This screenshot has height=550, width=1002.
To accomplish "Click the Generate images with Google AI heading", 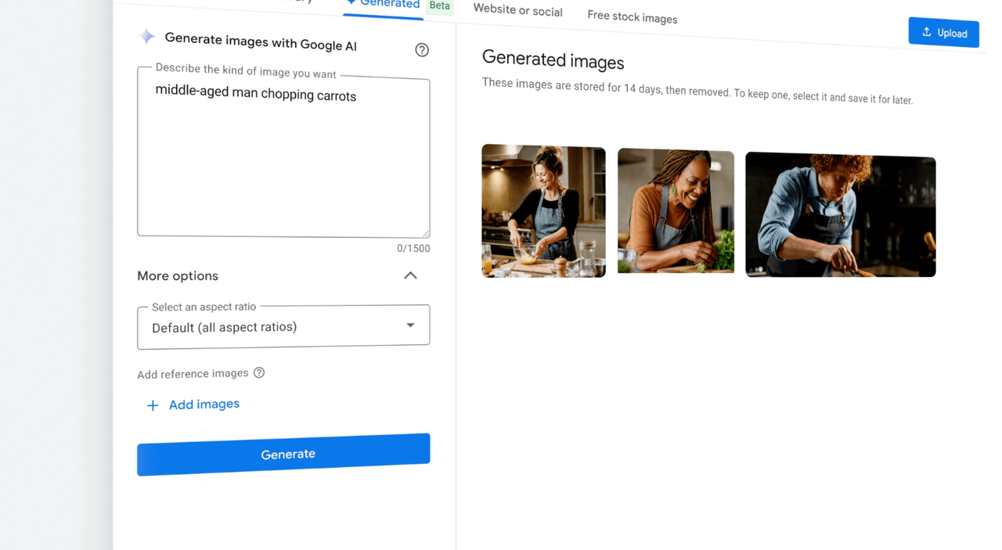I will 261,42.
